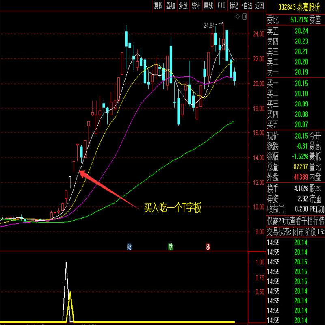This screenshot has height=325, width=325.
Task: Toggle the side panel layout icon
Action: (244, 17)
